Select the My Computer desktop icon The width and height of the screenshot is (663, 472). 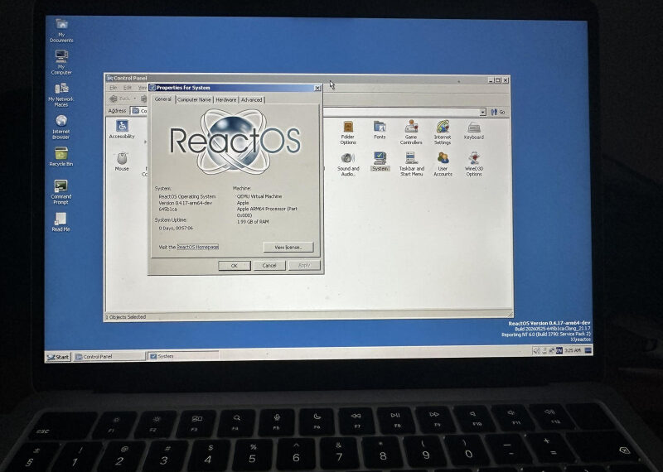[x=61, y=62]
